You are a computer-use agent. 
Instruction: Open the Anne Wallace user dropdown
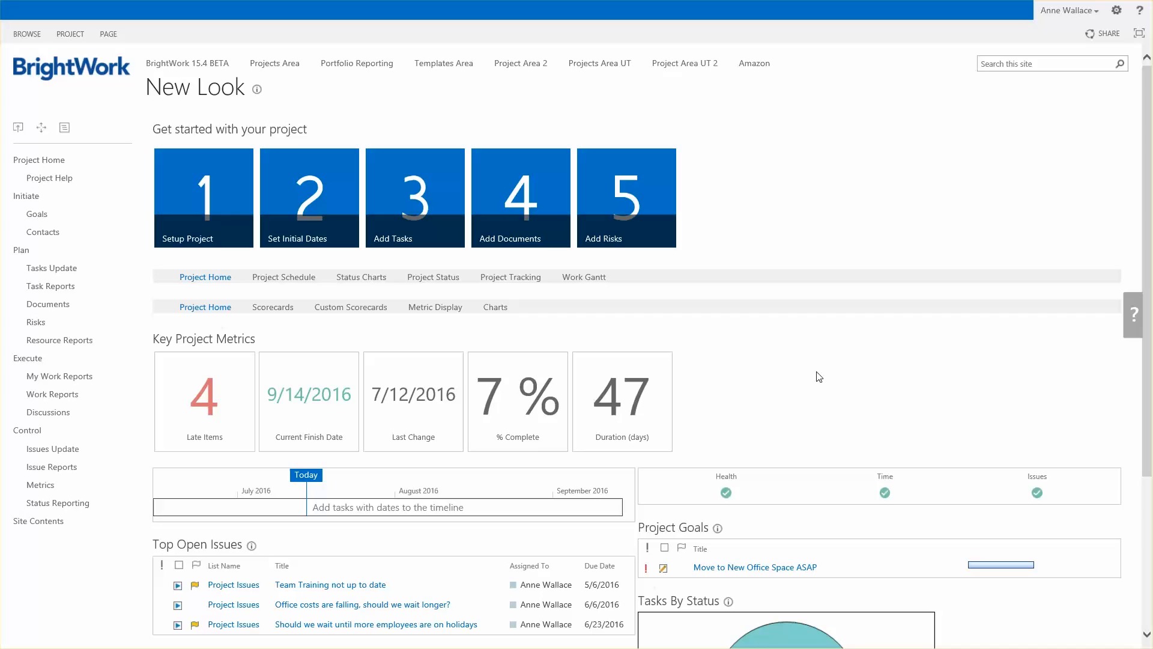point(1069,10)
